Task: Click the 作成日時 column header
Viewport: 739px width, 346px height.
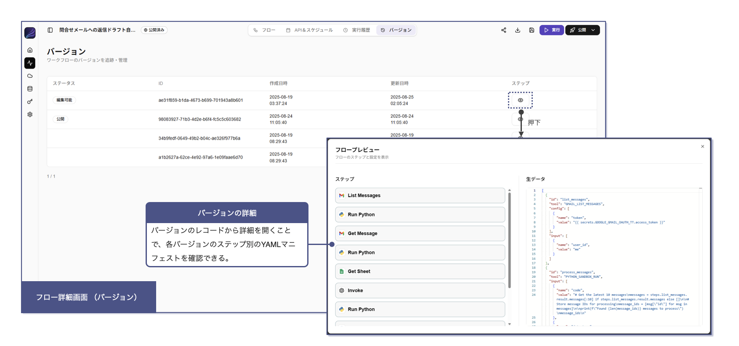Action: point(279,83)
